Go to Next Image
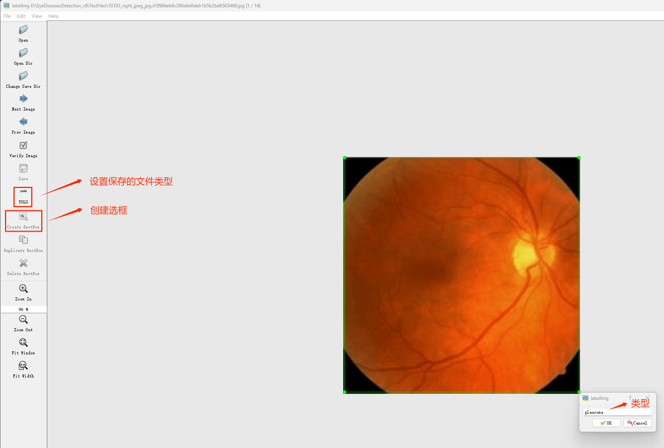The height and width of the screenshot is (448, 664). tap(23, 102)
